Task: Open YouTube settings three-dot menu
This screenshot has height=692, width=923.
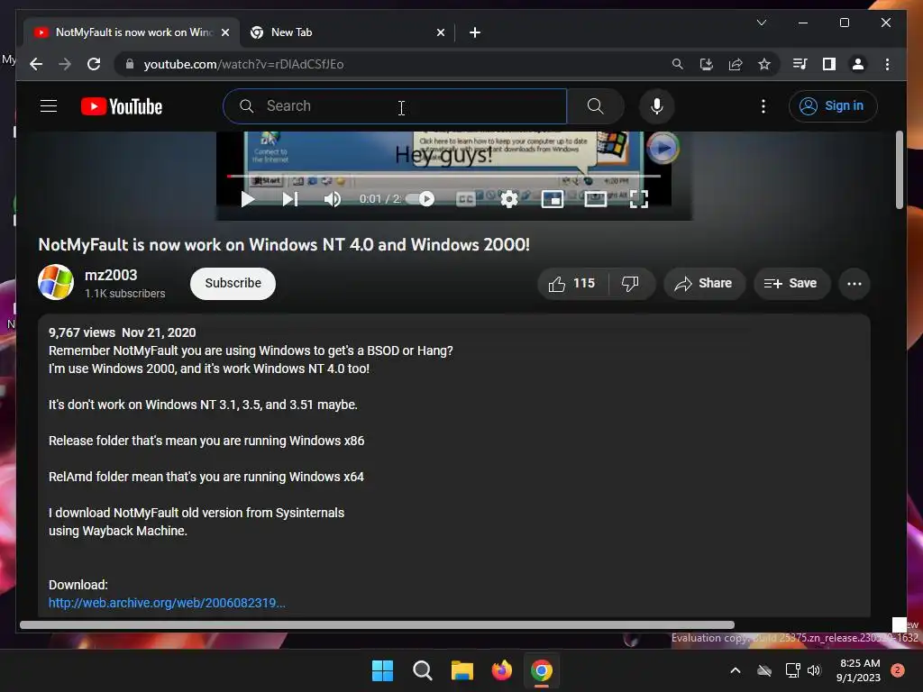Action: pyautogui.click(x=763, y=106)
